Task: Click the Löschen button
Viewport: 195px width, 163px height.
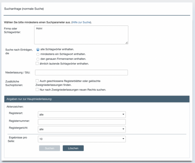Action: click(x=73, y=148)
